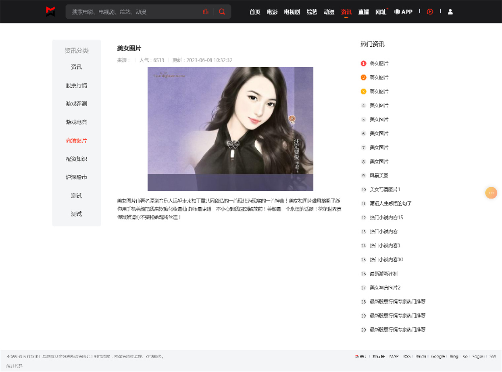Select the 股票行情 sidebar category
Image resolution: width=502 pixels, height=372 pixels.
(x=76, y=85)
